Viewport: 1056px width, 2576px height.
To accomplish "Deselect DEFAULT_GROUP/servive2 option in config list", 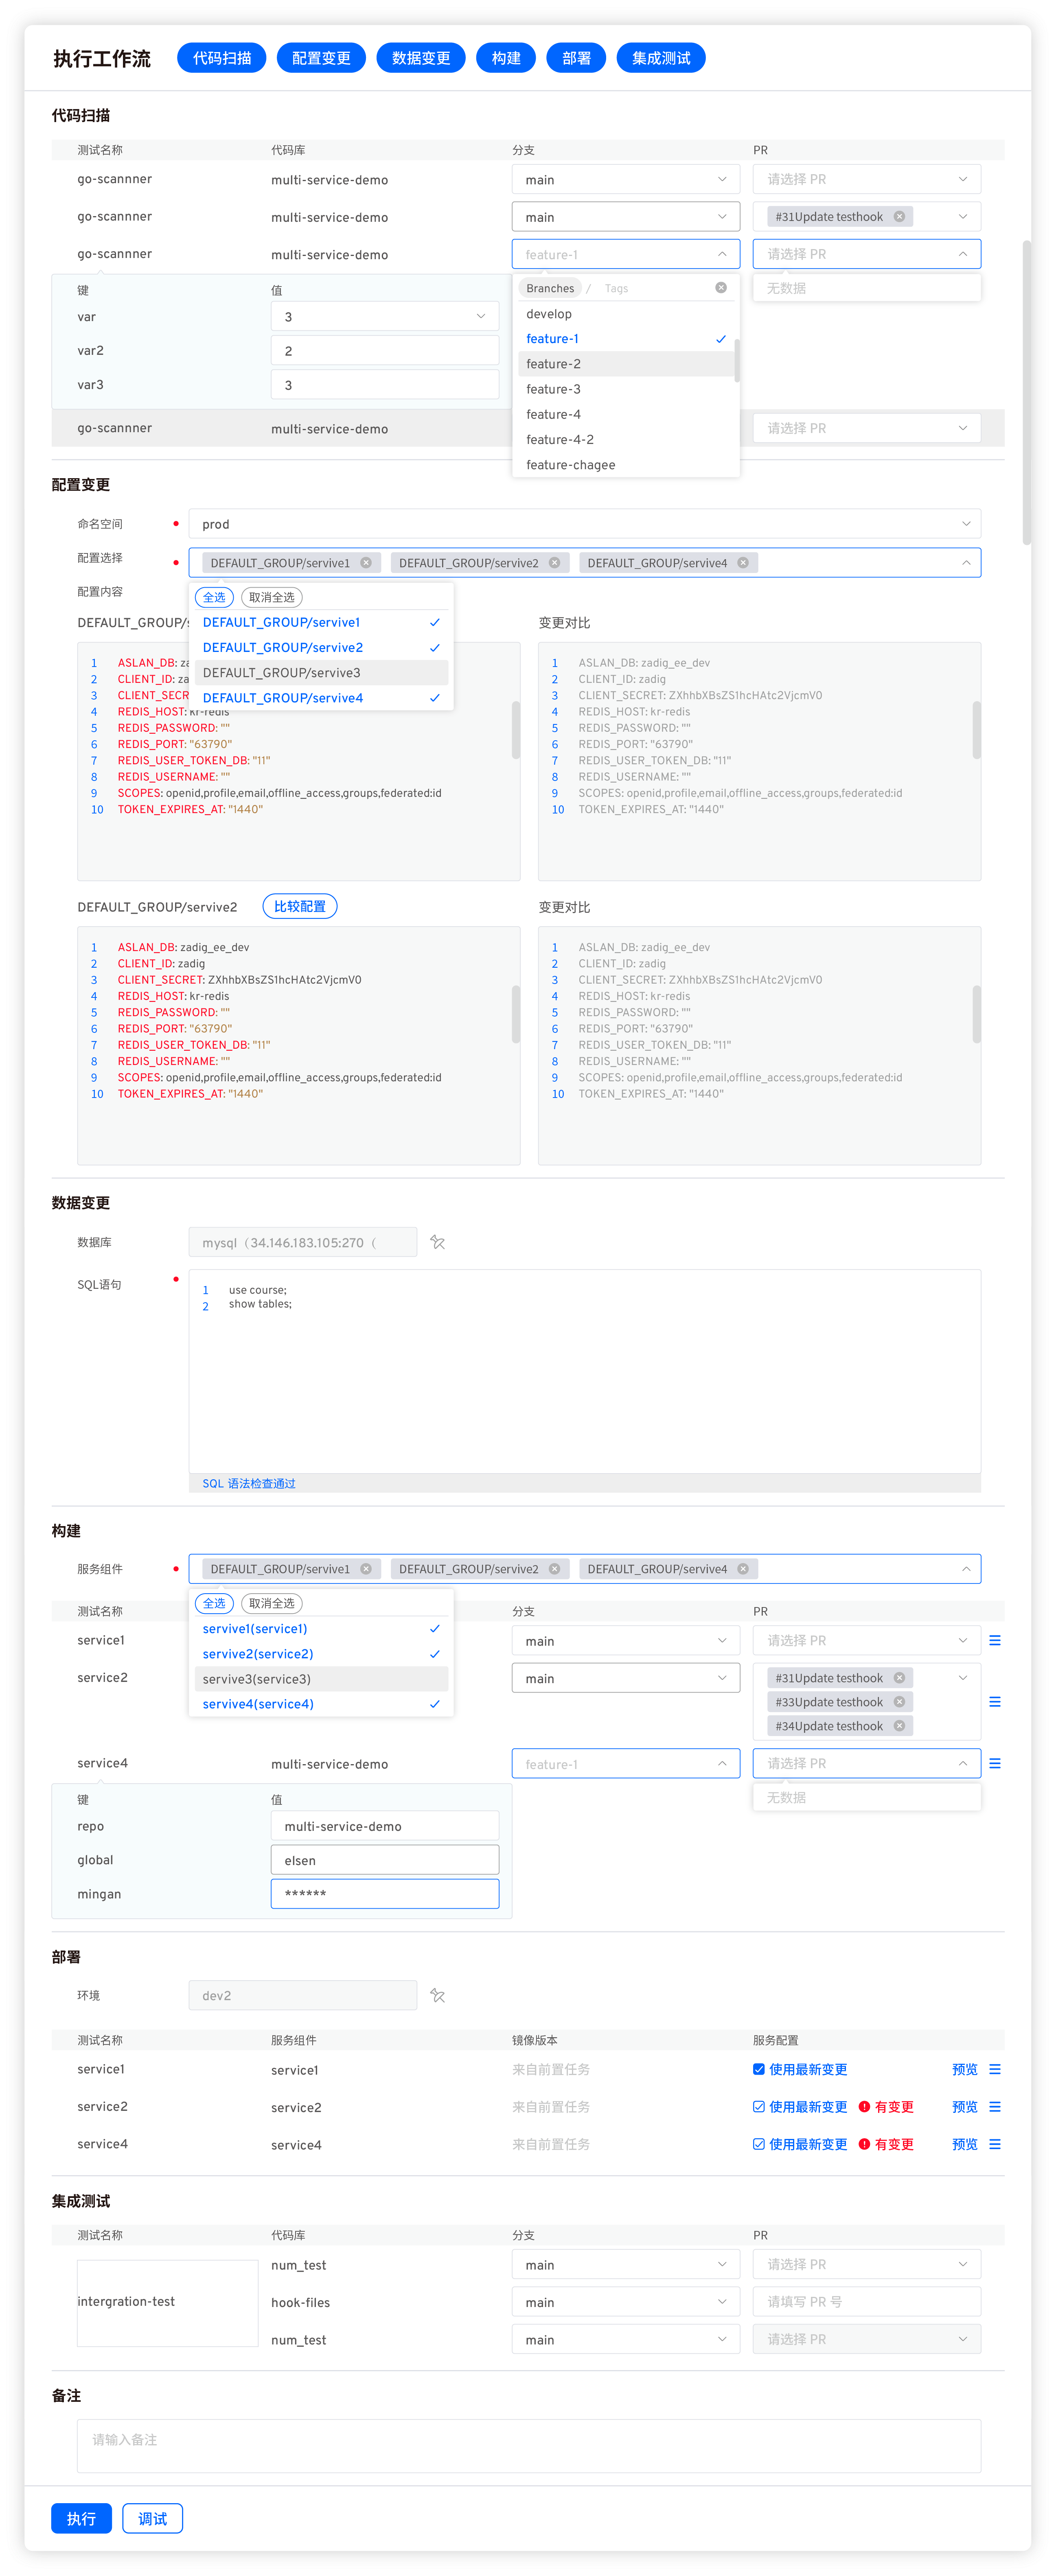I will click(x=321, y=647).
